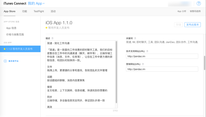Click the 技术支持网址 URL input field
Viewport: 206px width, 117px height.
162,56
